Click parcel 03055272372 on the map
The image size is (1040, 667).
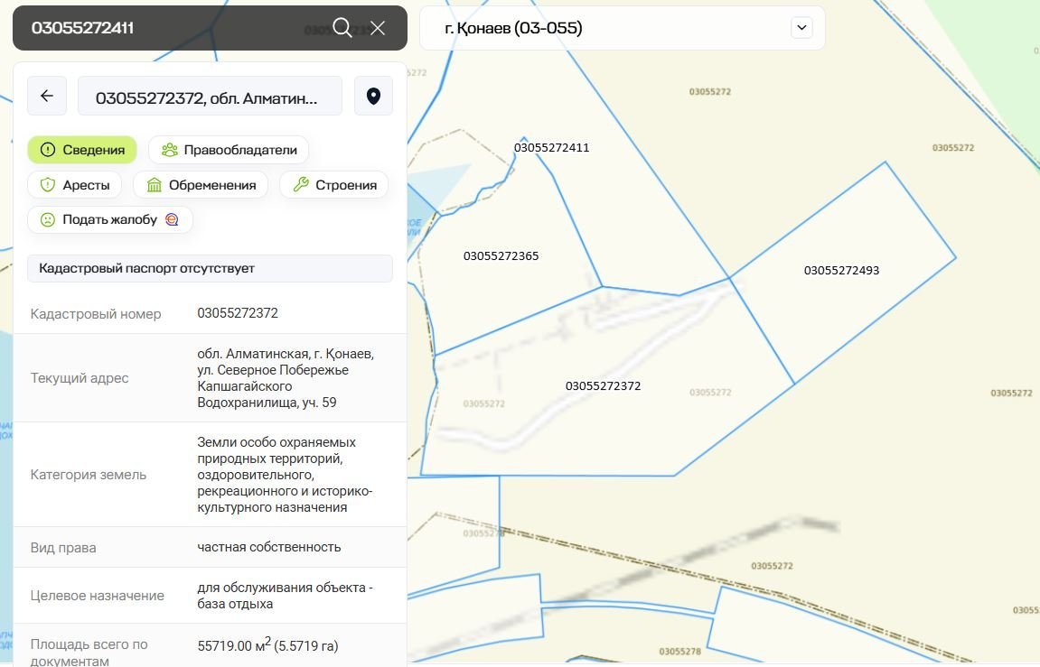(x=603, y=386)
